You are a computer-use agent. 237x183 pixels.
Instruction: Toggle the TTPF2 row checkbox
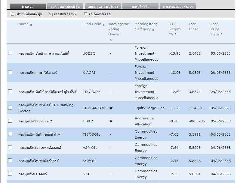(x=10, y=121)
